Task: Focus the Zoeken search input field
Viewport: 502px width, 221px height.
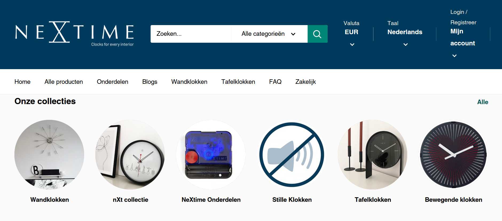Action: 191,34
